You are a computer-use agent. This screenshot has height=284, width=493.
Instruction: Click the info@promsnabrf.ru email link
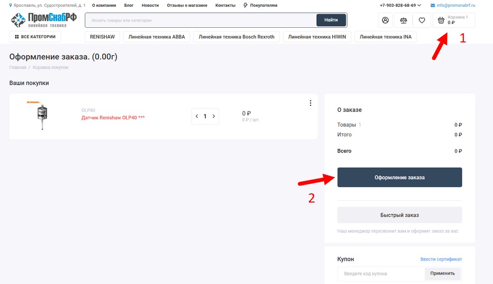pyautogui.click(x=456, y=5)
